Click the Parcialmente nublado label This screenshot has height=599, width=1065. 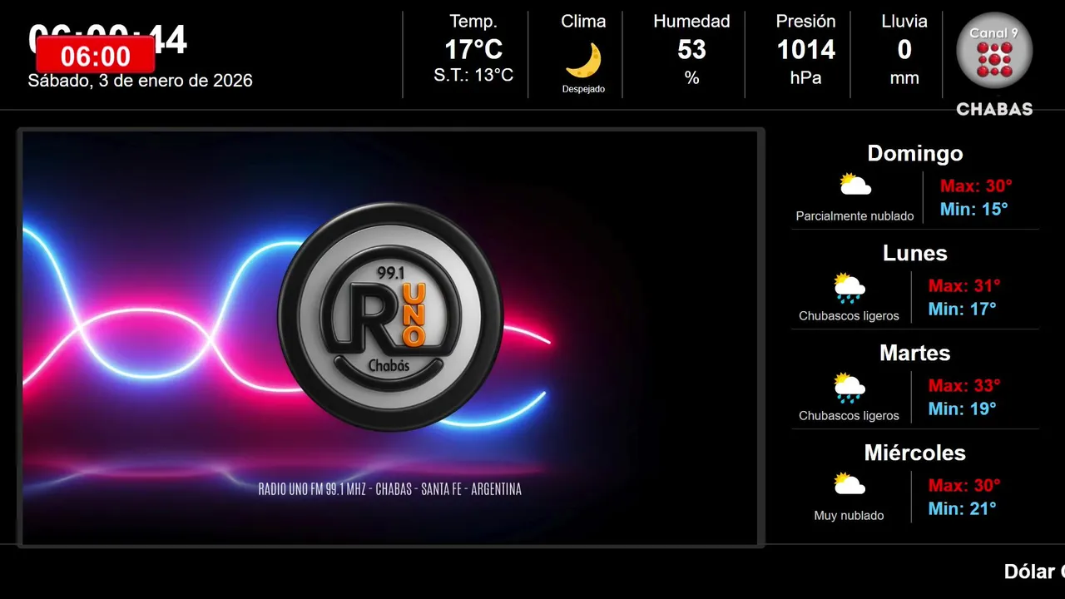point(854,216)
